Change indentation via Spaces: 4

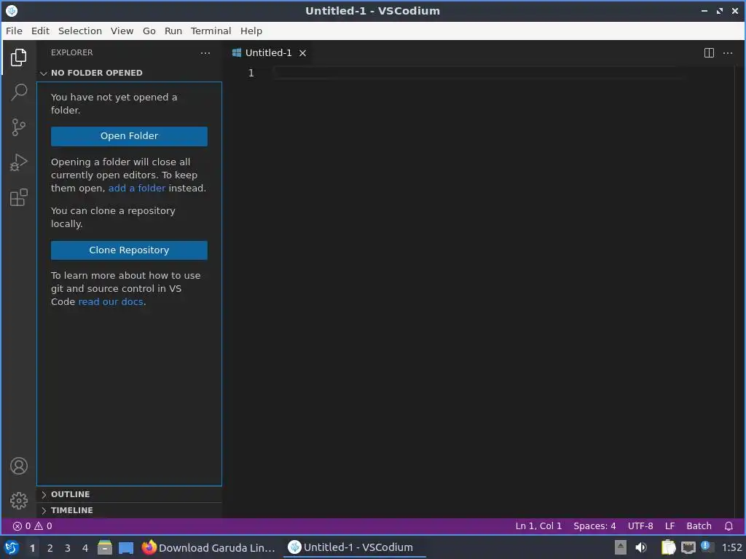coord(594,526)
